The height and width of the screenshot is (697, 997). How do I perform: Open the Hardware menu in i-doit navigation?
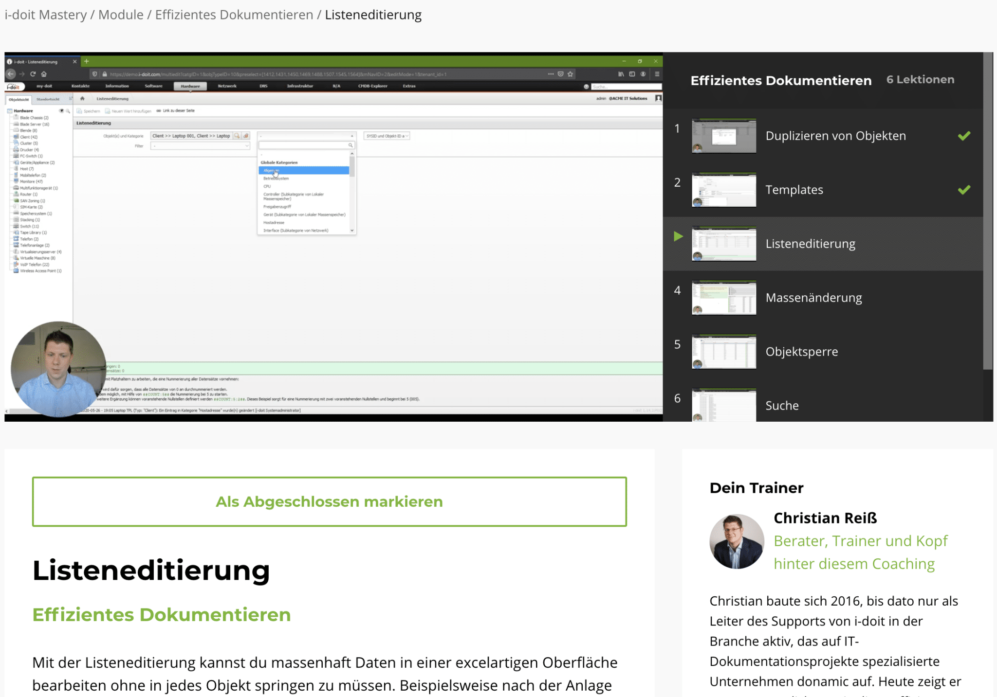point(190,86)
